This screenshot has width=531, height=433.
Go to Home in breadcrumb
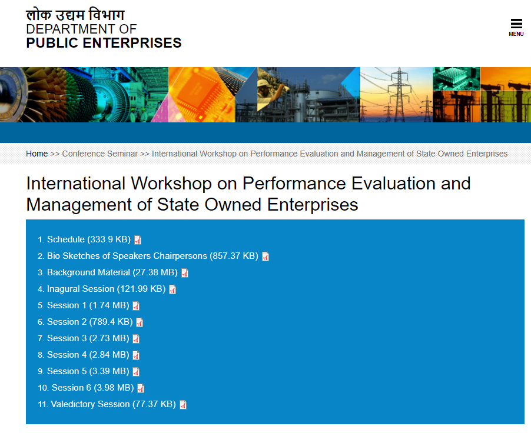click(x=37, y=154)
